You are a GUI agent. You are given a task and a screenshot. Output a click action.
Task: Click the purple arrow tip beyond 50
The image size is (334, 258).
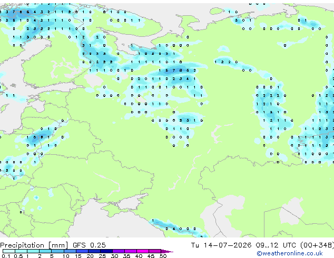[167, 251]
